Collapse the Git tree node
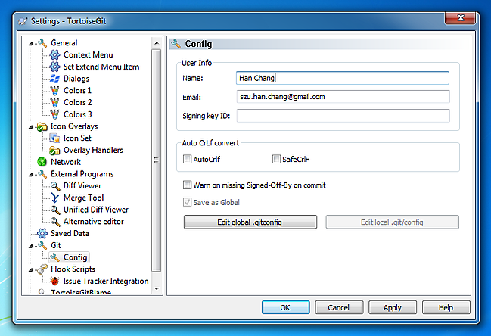This screenshot has width=491, height=336. coord(31,246)
